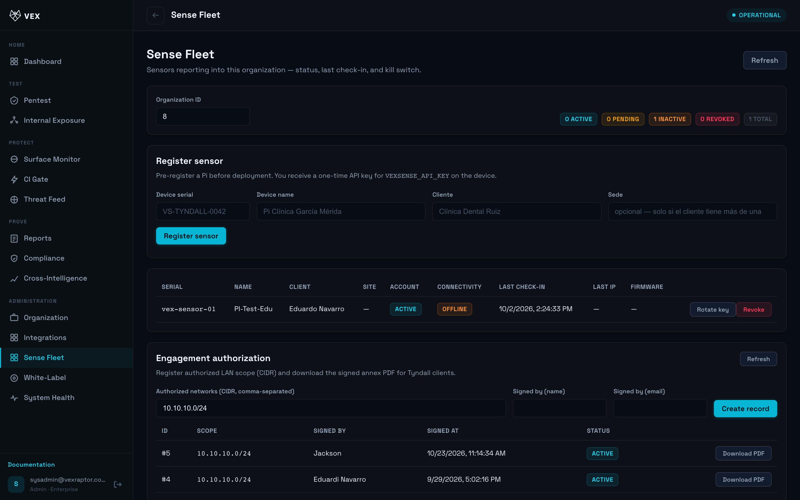800x500 pixels.
Task: Click the vex-sensor-01 serial cell
Action: coord(188,309)
